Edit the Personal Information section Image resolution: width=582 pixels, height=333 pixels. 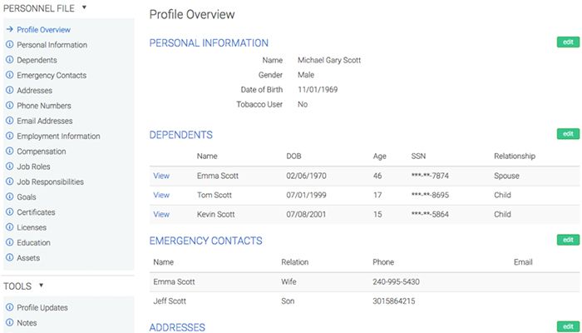coord(568,42)
